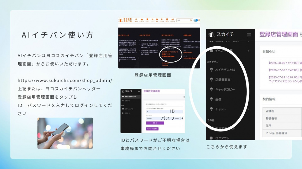Image resolution: width=302 pixels, height=169 pixels.
Task: Click the search text field in website header
Action: [185, 20]
